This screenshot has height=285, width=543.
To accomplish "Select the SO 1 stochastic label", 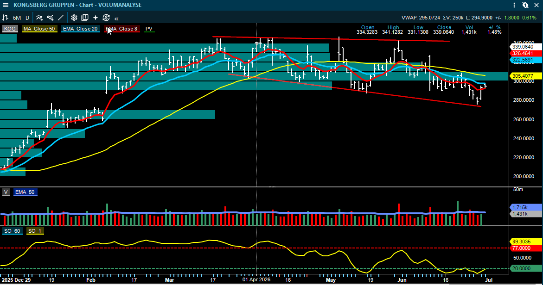I will coord(35,231).
